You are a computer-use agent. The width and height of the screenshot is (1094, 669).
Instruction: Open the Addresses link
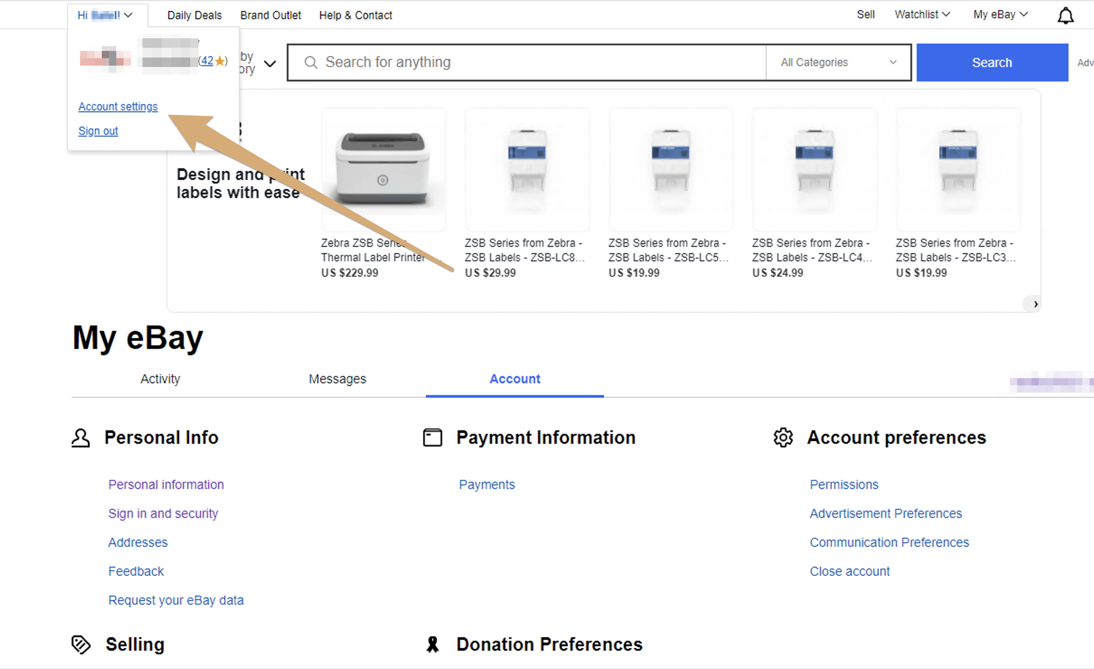(x=138, y=542)
